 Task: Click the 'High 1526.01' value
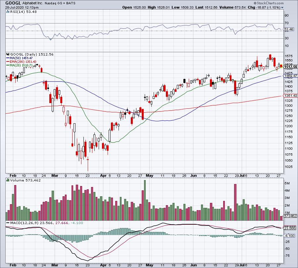159,7
